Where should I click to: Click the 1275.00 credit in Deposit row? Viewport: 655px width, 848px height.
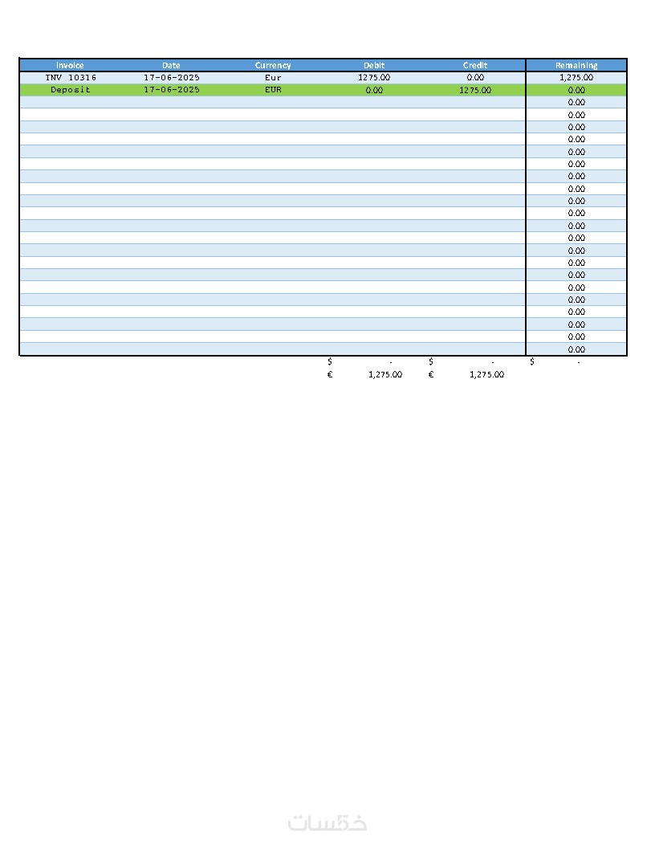click(475, 90)
